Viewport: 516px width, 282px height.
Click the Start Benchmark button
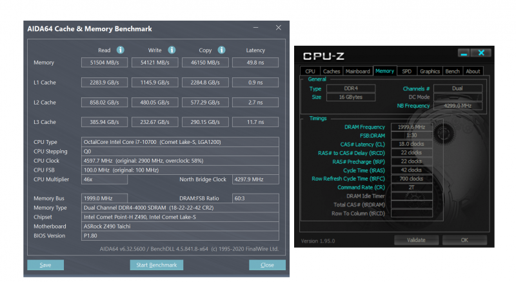[x=157, y=265]
